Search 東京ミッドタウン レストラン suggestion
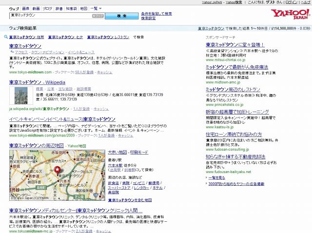This screenshot has width=312, height=233. [108, 37]
